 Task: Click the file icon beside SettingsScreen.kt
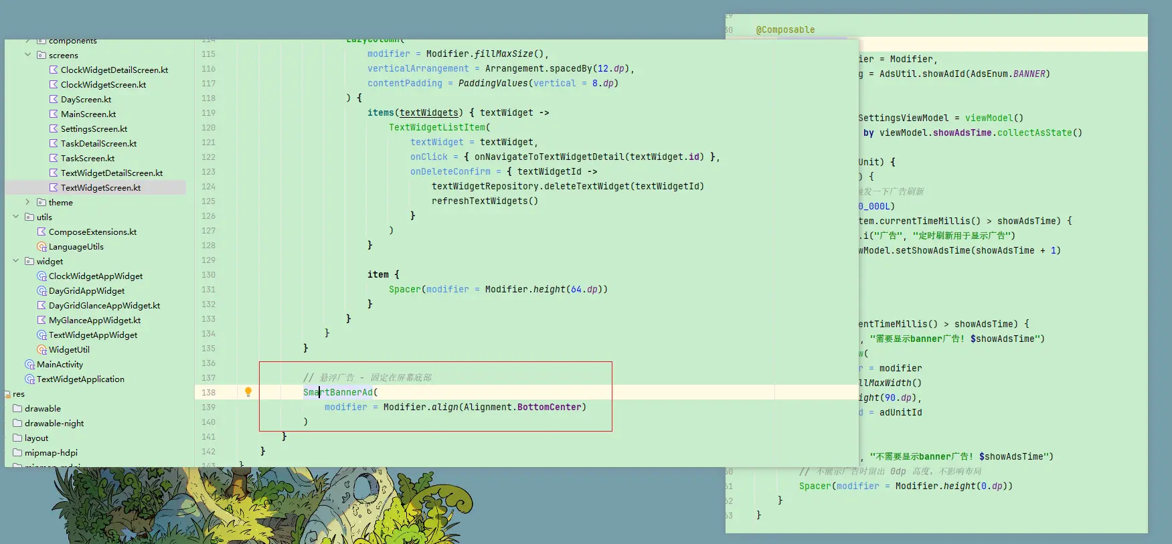pos(54,129)
